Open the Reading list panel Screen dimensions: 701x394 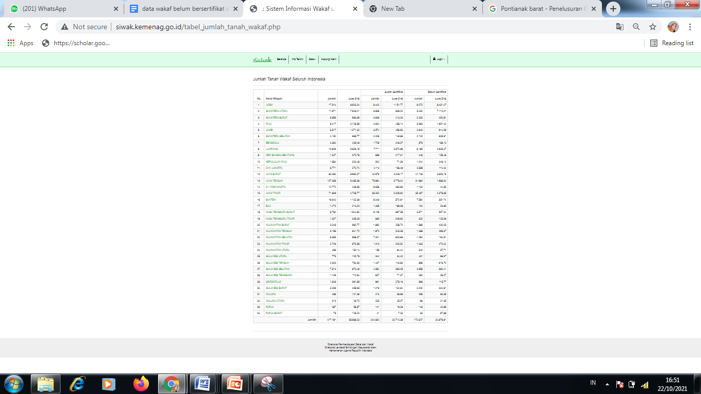(672, 43)
